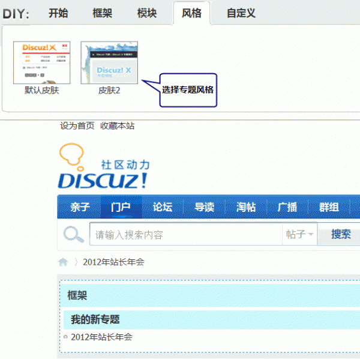360x359 pixels.
Task: Click the 收藏本站 link
Action: (x=118, y=125)
